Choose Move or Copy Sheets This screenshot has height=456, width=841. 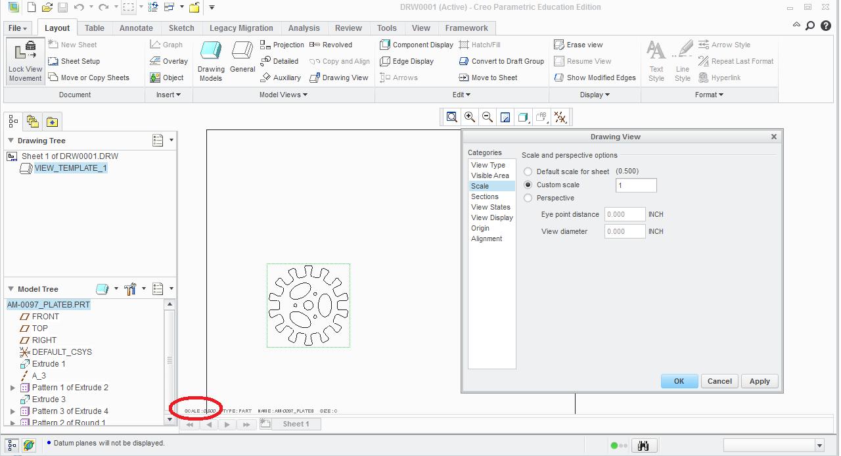click(89, 78)
